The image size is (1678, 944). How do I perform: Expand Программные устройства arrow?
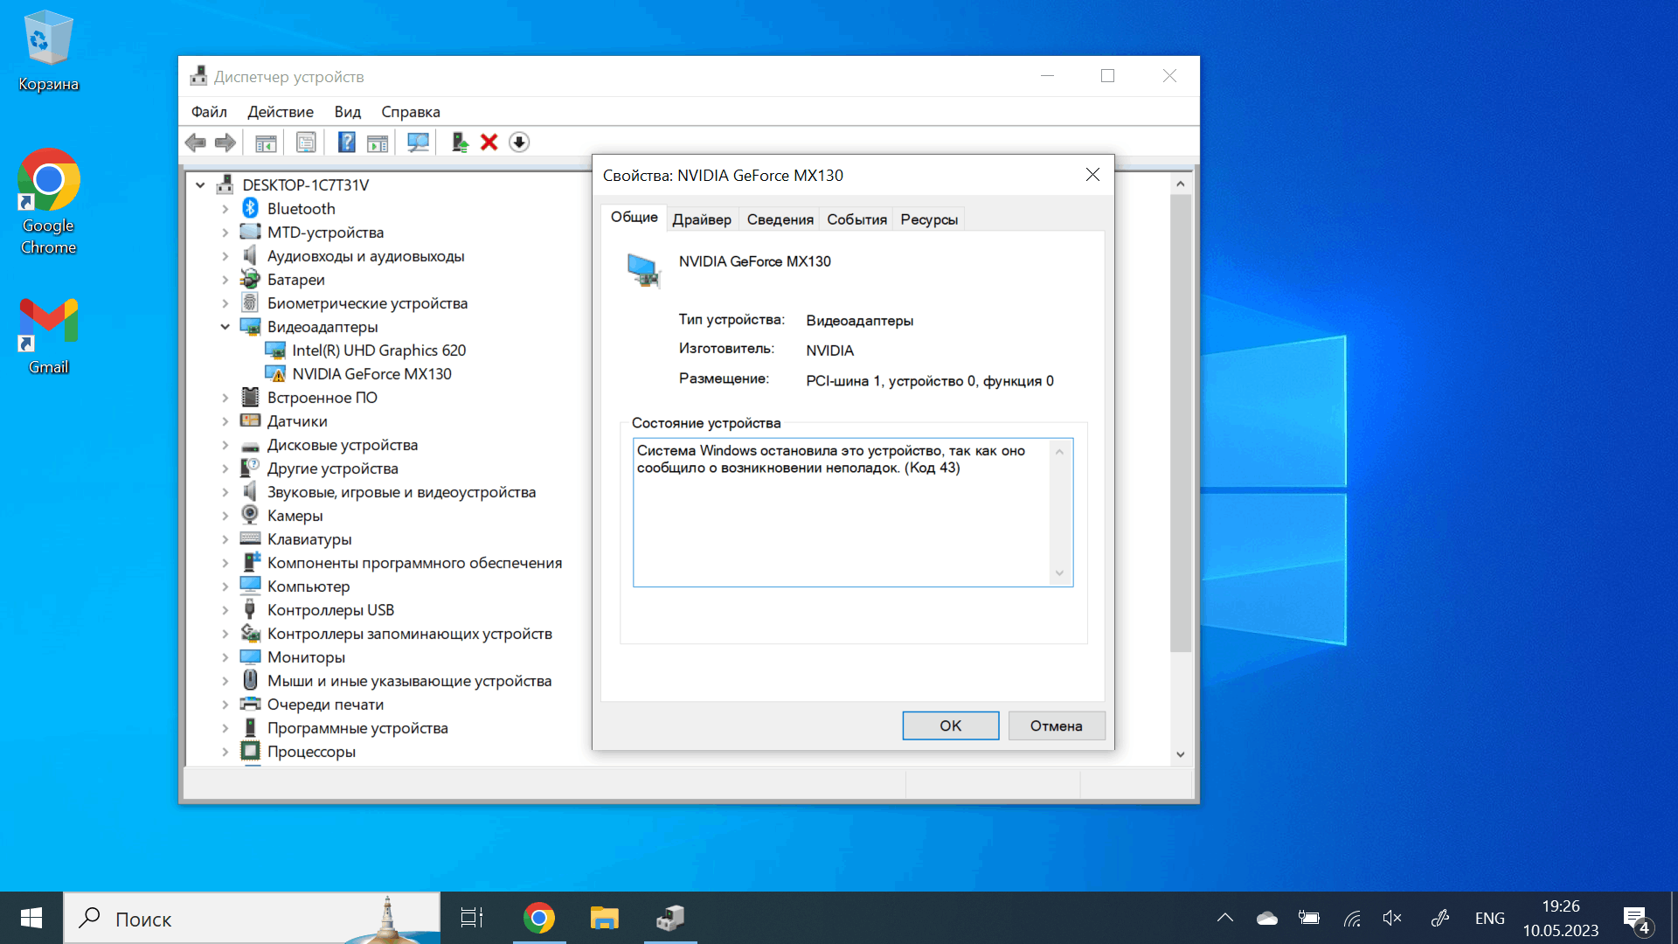[x=225, y=728]
